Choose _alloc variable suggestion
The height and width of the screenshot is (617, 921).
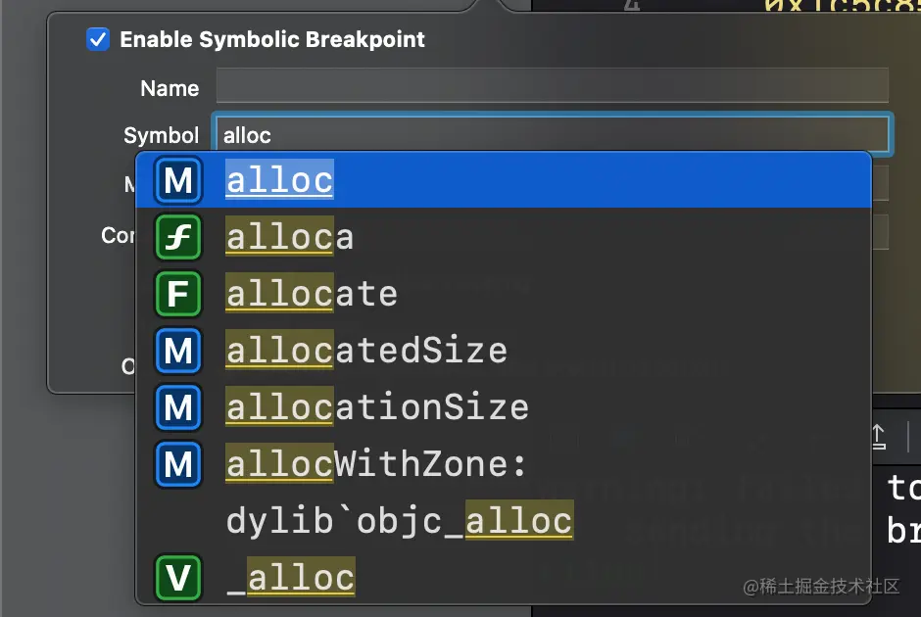pyautogui.click(x=504, y=578)
